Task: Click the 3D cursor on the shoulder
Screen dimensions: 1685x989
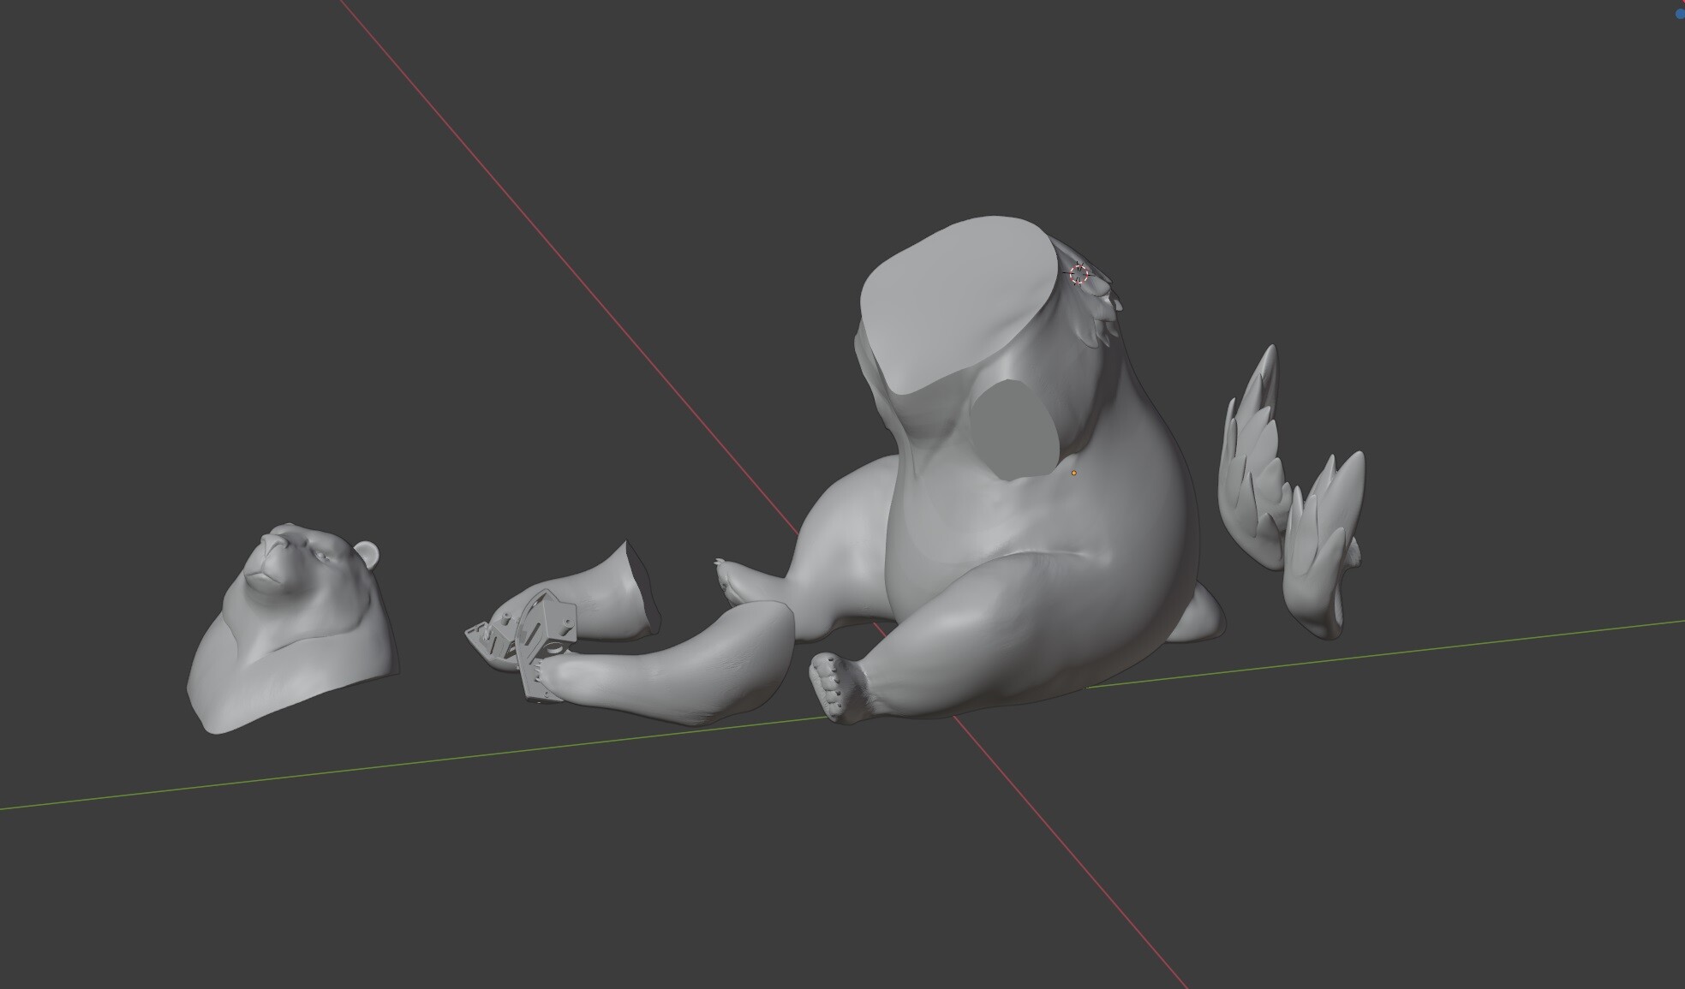Action: point(1079,274)
